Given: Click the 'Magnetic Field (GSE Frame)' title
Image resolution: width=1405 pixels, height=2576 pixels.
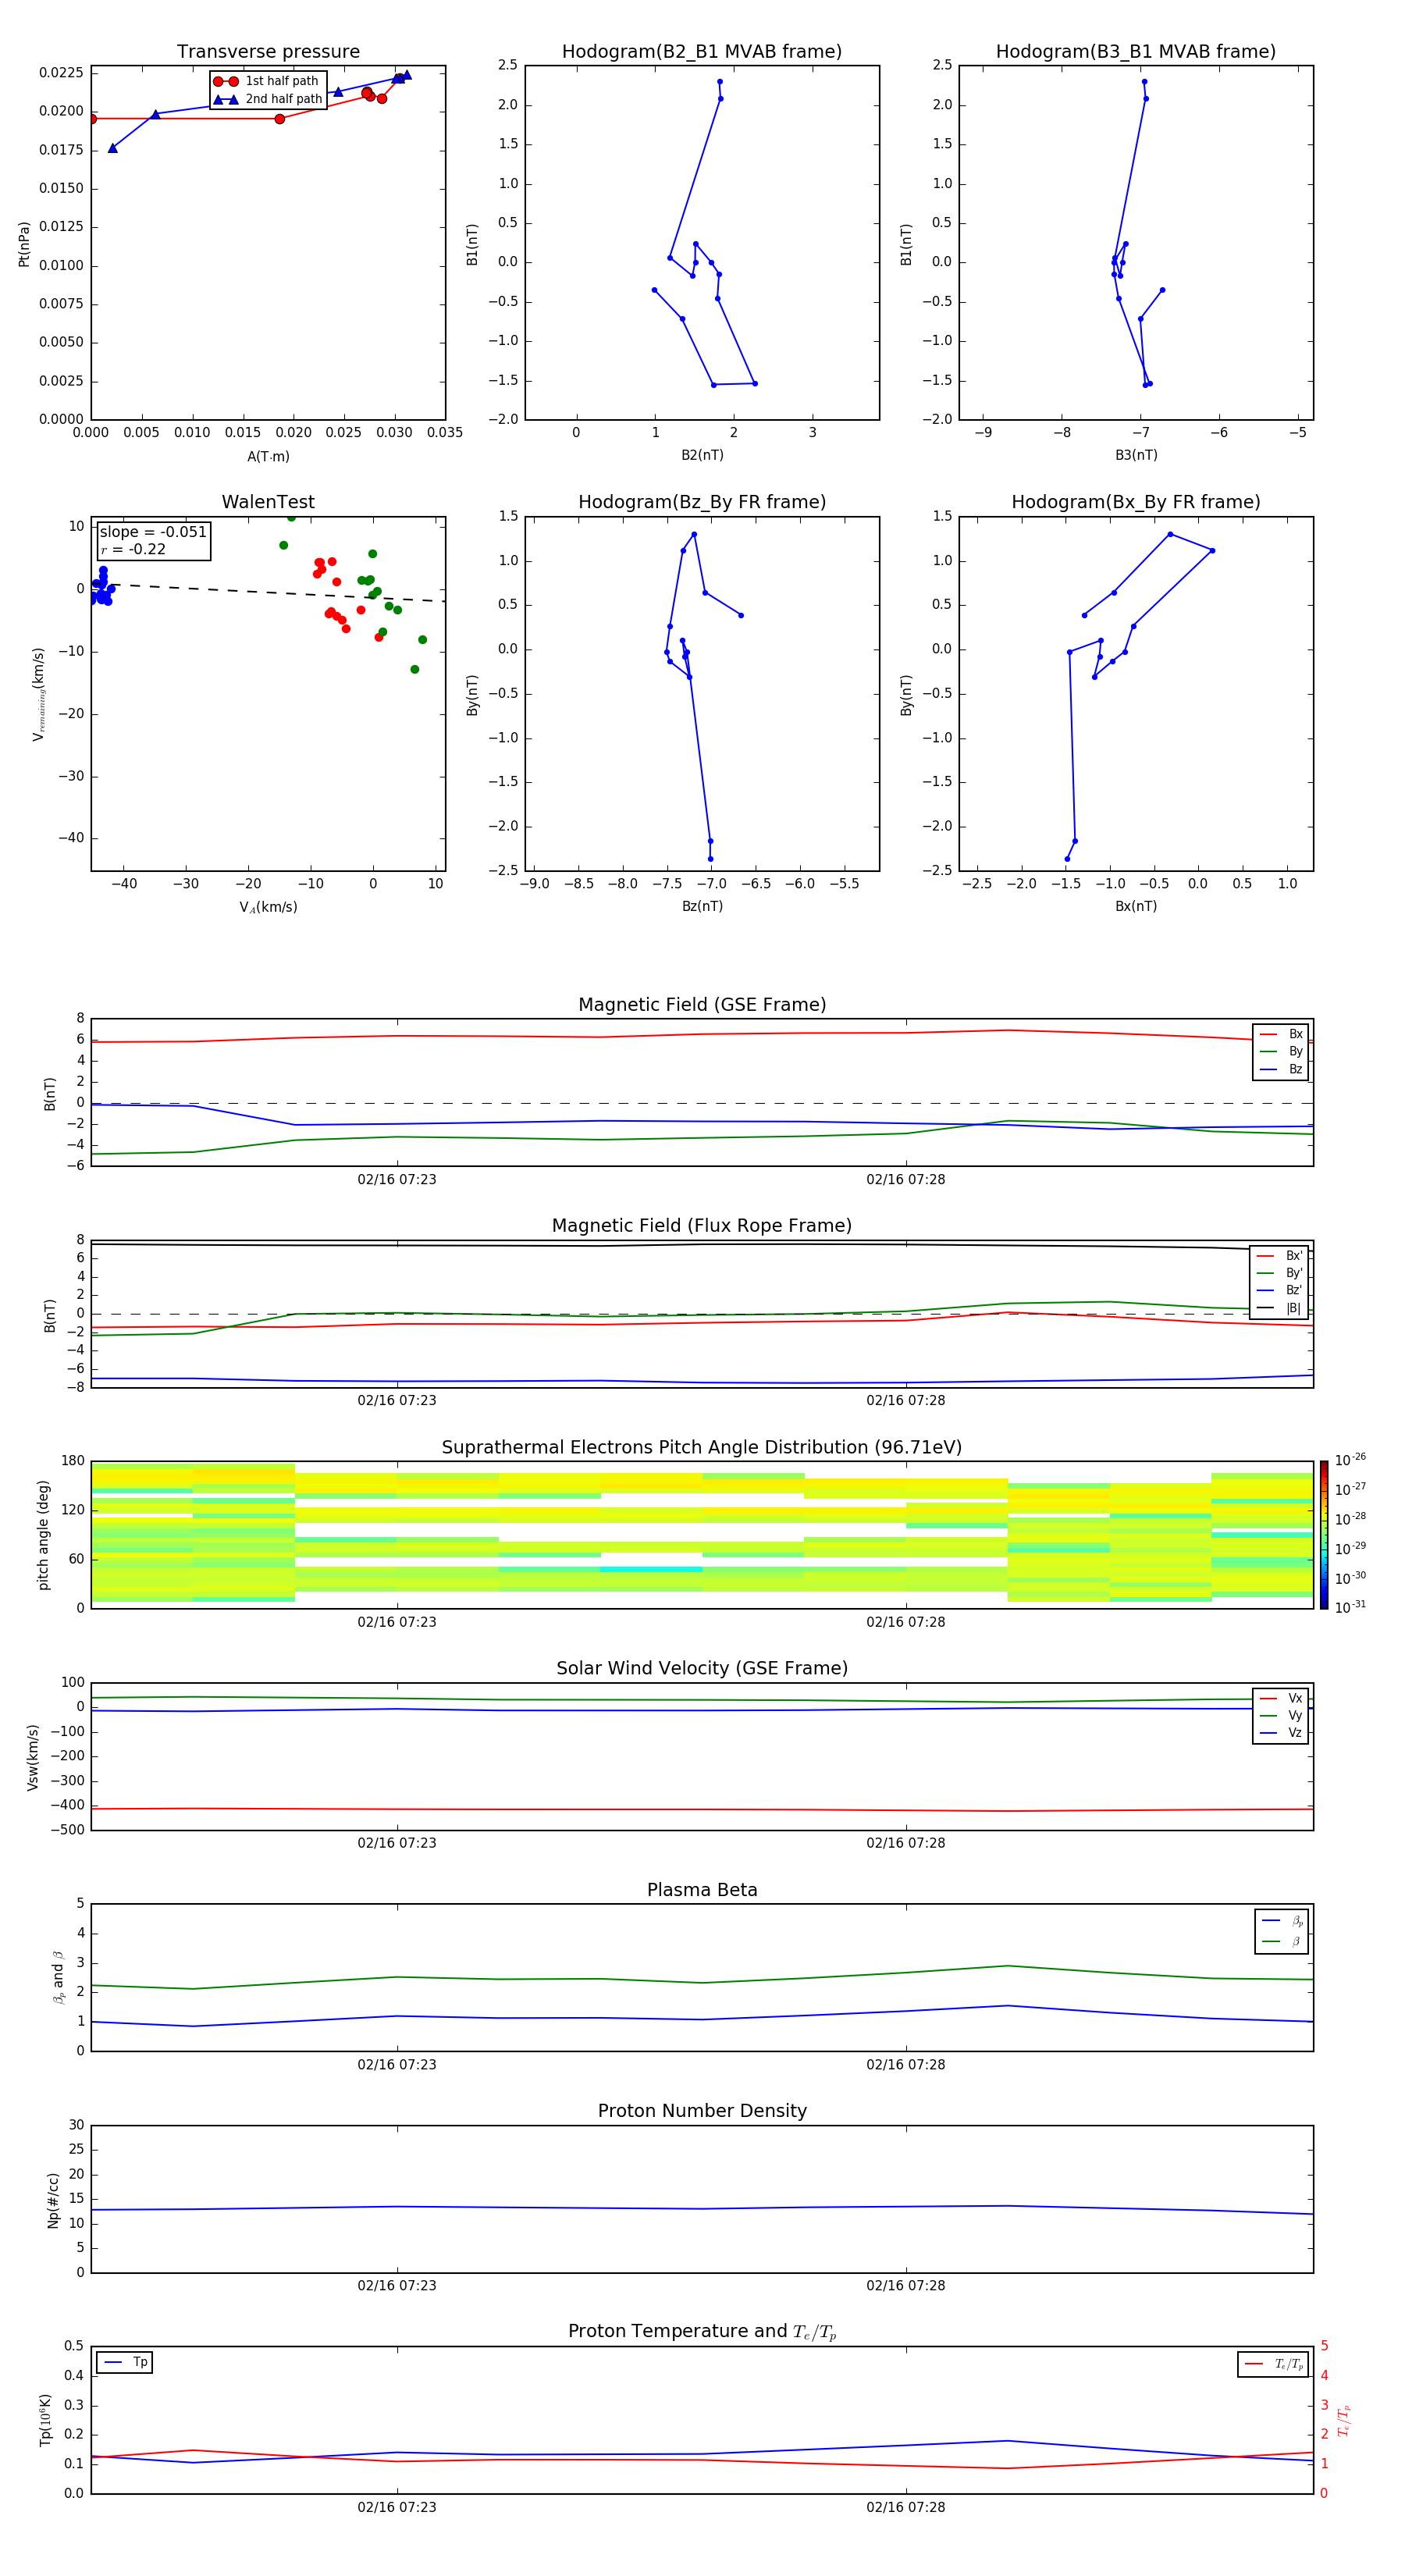Looking at the screenshot, I should [702, 1005].
